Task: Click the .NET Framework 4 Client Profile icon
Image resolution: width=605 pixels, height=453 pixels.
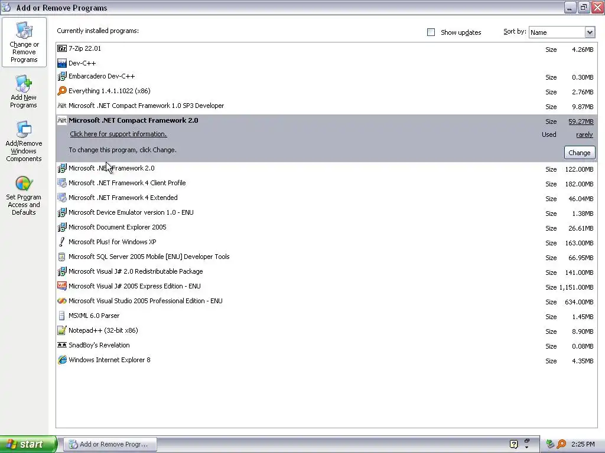Action: tap(61, 183)
